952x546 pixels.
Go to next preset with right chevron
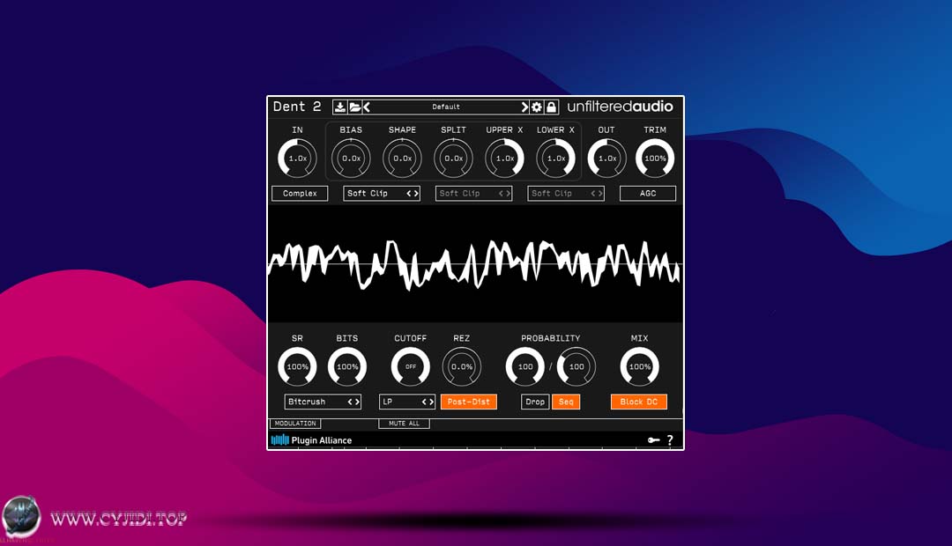tap(524, 107)
